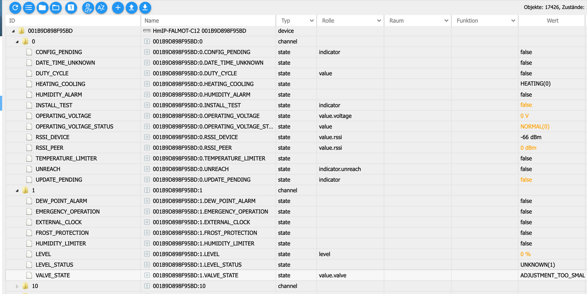Open the Typ filter dropdown
587x294 pixels.
(x=312, y=21)
